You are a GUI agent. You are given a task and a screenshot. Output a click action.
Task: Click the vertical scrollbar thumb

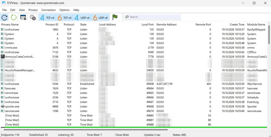(269, 35)
